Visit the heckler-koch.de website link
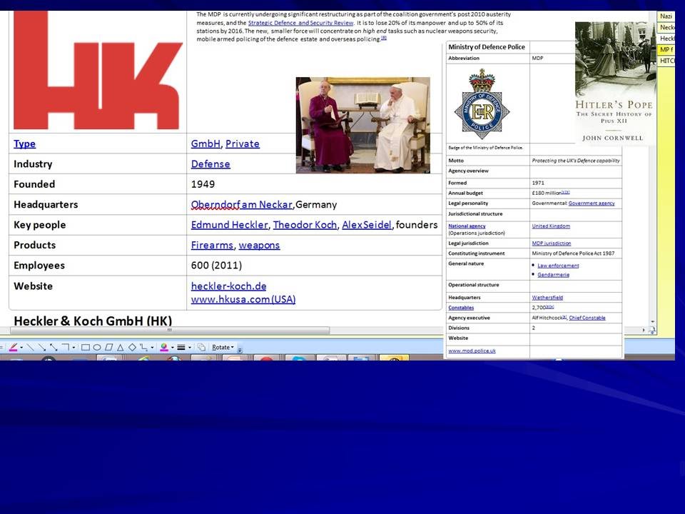The width and height of the screenshot is (685, 514). 228,286
